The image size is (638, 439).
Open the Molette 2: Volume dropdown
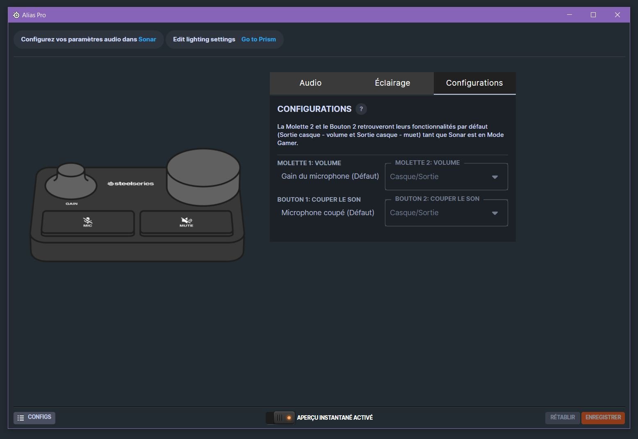pos(446,177)
